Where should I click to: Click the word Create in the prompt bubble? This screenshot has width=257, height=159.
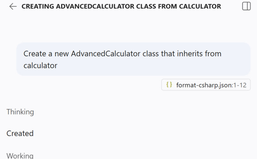point(34,53)
